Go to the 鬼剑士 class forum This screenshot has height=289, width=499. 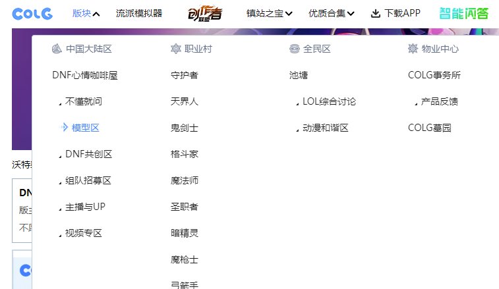pyautogui.click(x=184, y=128)
